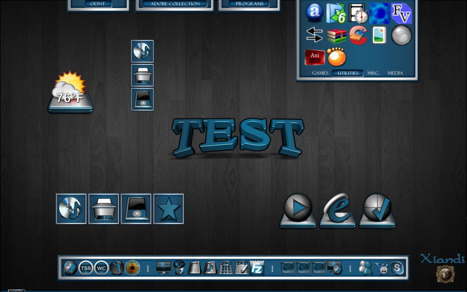Click the calculator icon in the dock

226,268
